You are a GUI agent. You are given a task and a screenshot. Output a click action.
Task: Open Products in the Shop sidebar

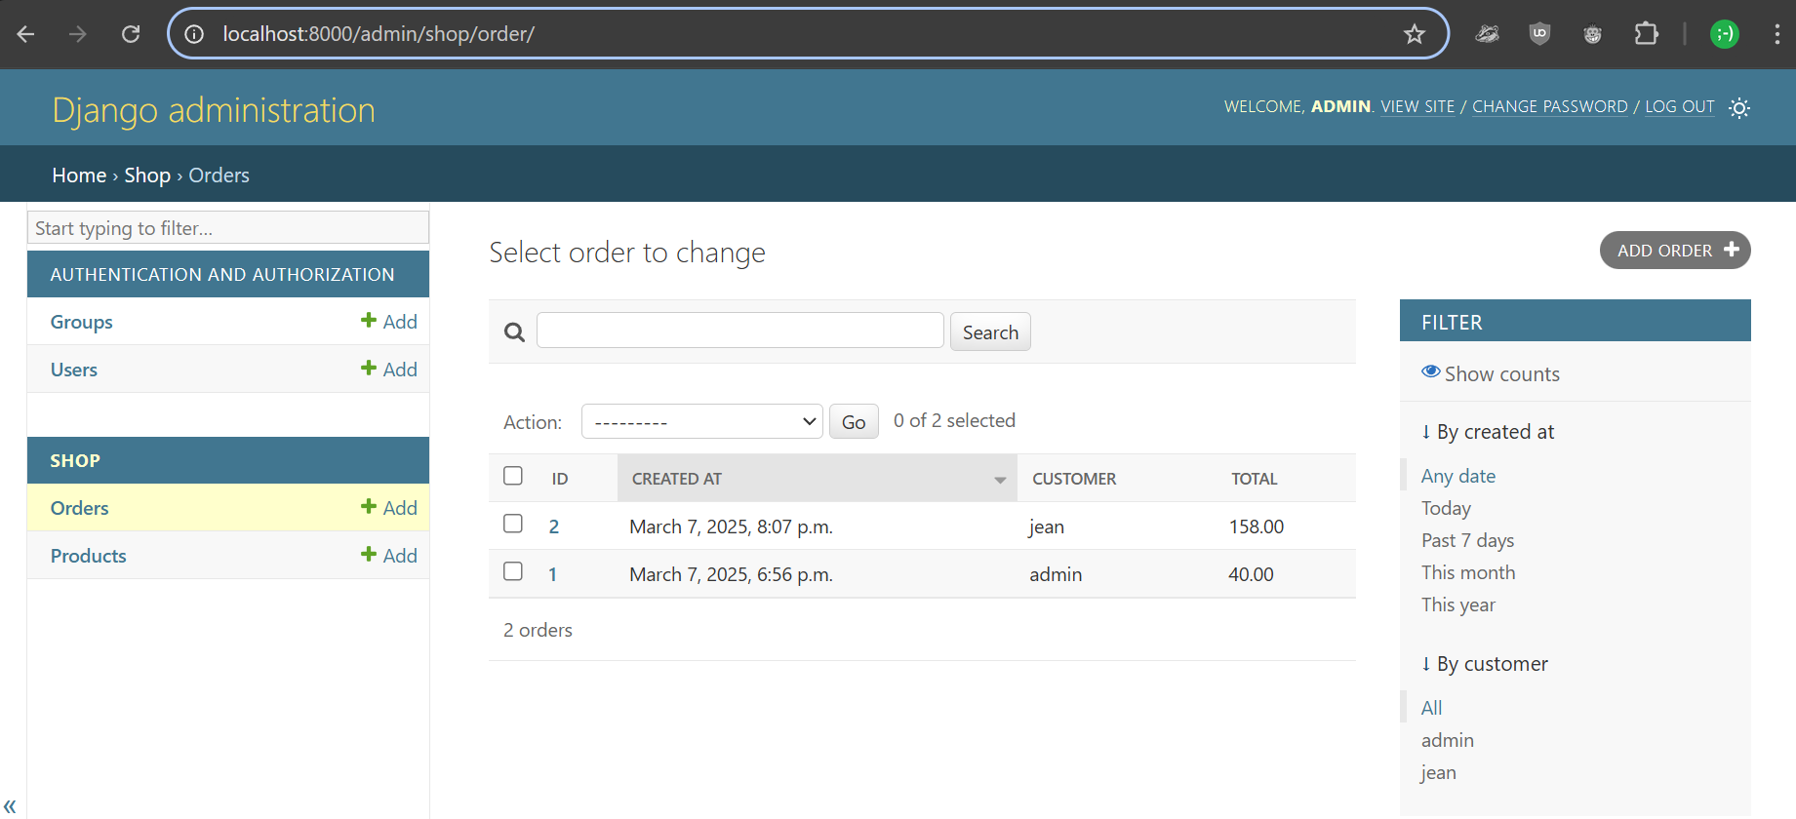(89, 556)
